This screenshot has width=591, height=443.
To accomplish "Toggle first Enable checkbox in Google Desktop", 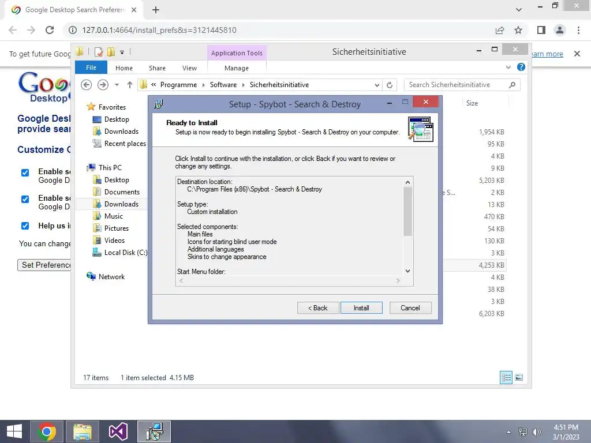I will (25, 172).
